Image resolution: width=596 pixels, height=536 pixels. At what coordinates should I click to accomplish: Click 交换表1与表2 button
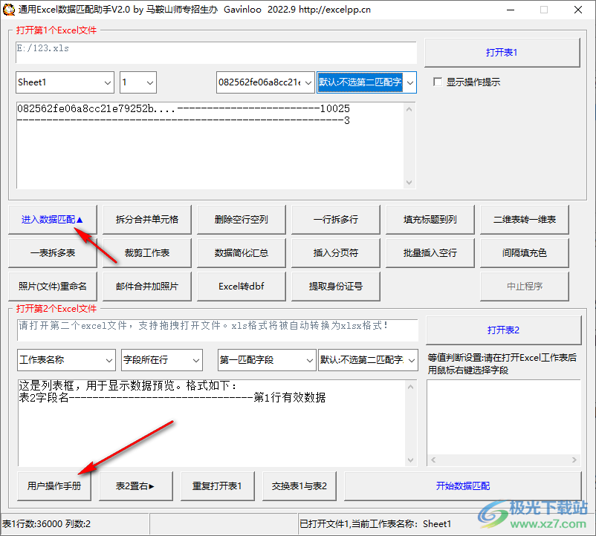point(299,486)
